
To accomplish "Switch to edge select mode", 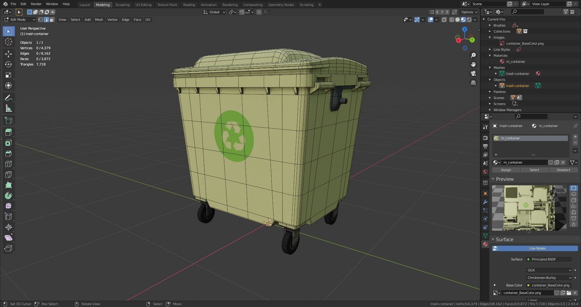I will pyautogui.click(x=46, y=20).
